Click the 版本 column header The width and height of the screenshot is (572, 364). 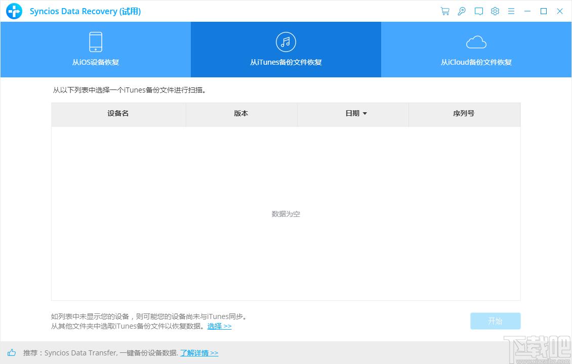[241, 114]
